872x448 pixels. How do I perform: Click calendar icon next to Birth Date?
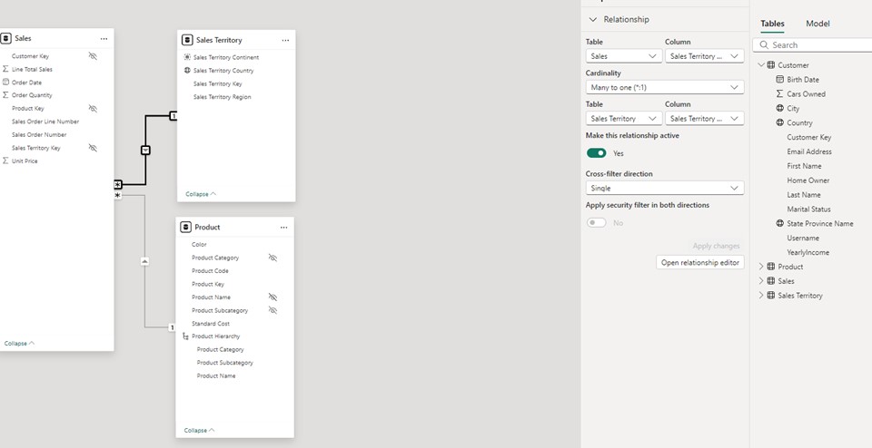pyautogui.click(x=779, y=80)
